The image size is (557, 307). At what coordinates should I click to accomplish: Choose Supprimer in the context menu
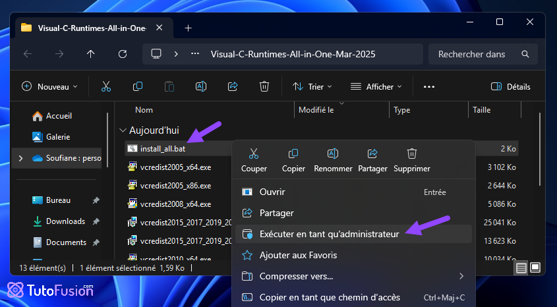[412, 161]
